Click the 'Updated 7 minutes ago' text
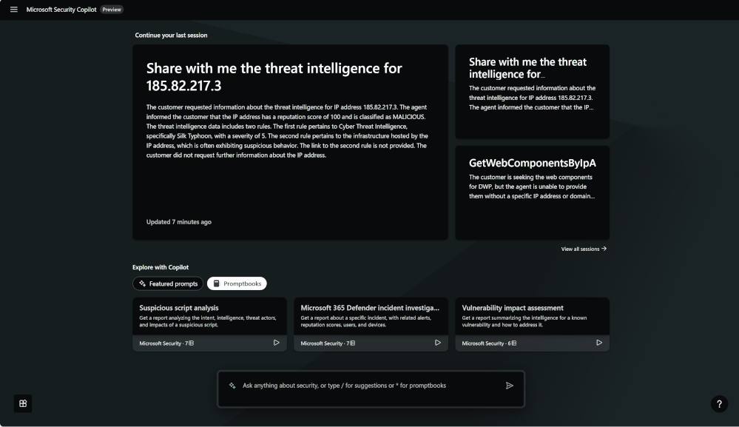739x427 pixels. [178, 222]
